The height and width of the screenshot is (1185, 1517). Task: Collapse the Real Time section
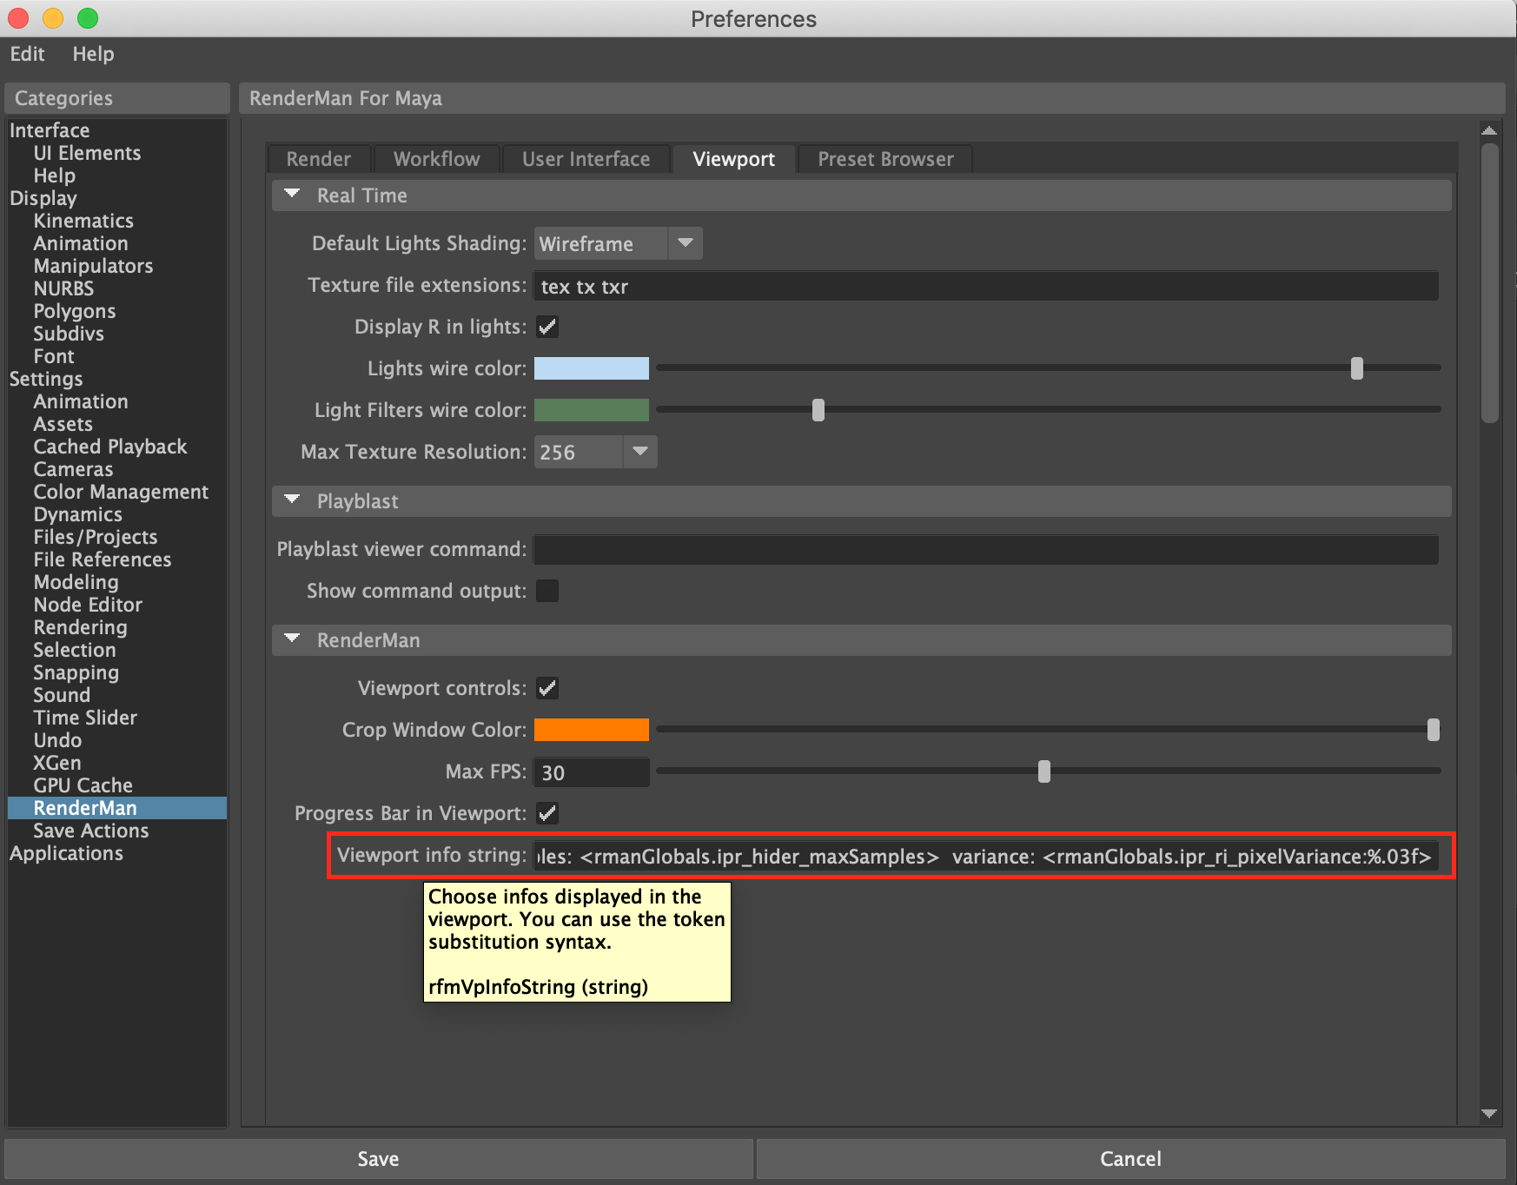click(293, 195)
